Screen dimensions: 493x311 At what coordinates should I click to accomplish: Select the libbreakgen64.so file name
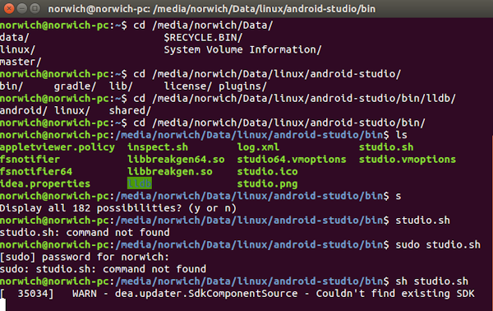pyautogui.click(x=176, y=160)
